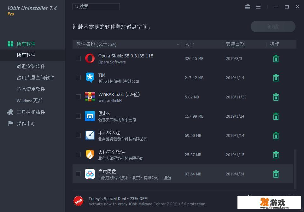304x212 pixels.
Task: Click the WinRAR books app icon
Action: pyautogui.click(x=90, y=97)
